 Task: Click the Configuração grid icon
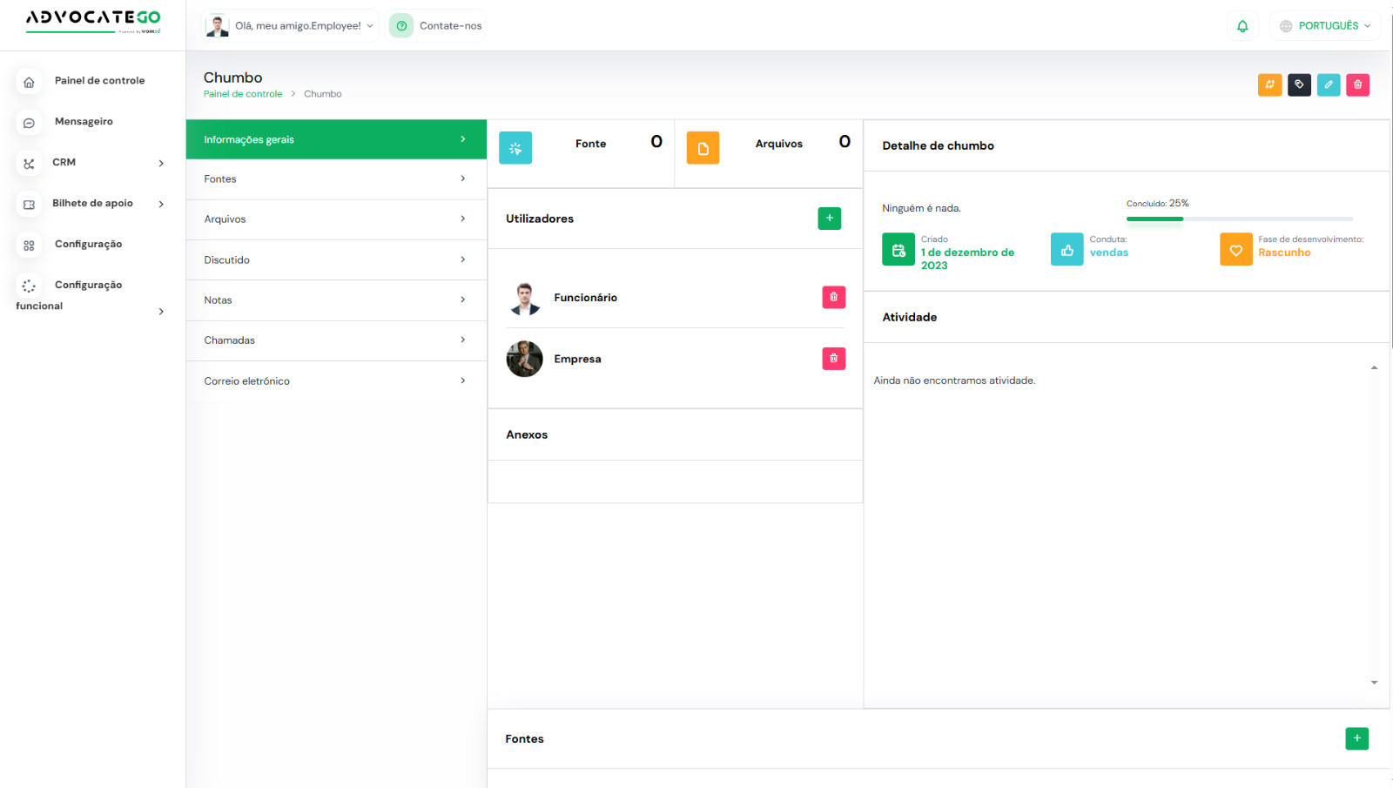click(29, 246)
